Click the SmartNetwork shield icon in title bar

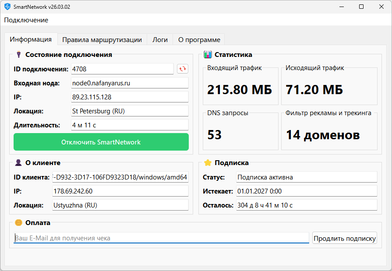pyautogui.click(x=7, y=7)
